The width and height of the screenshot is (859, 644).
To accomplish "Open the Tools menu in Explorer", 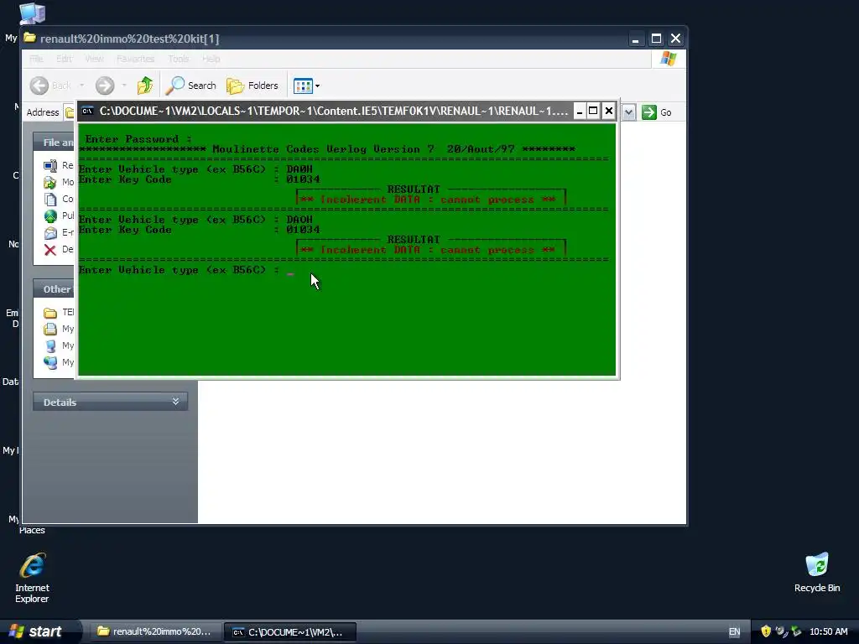I will [x=179, y=59].
